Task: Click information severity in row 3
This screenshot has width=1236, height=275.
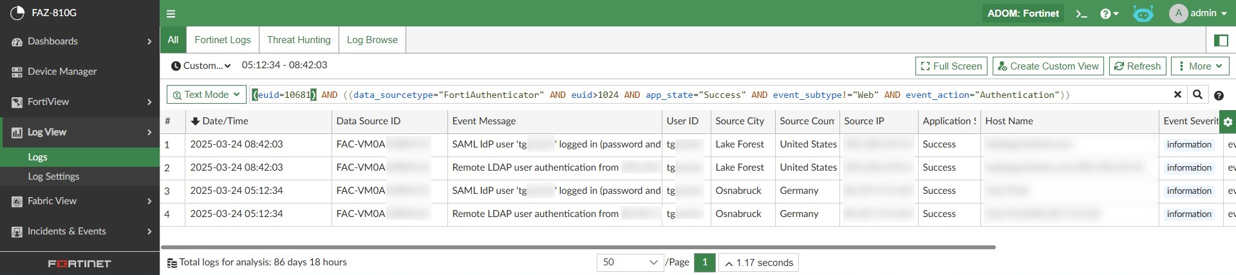Action: pyautogui.click(x=1189, y=191)
